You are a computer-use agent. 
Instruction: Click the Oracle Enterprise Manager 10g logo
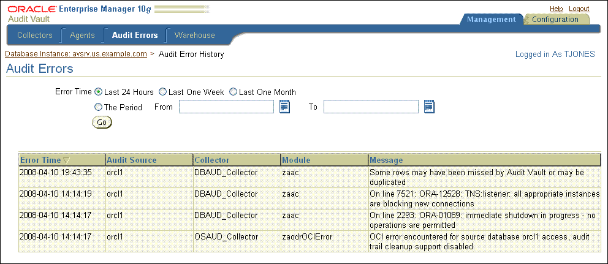[79, 9]
